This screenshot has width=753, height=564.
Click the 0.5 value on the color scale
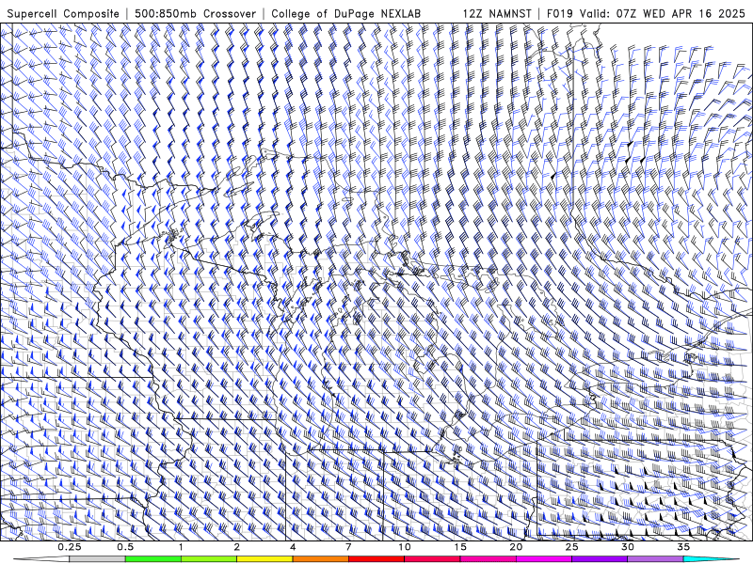[125, 547]
